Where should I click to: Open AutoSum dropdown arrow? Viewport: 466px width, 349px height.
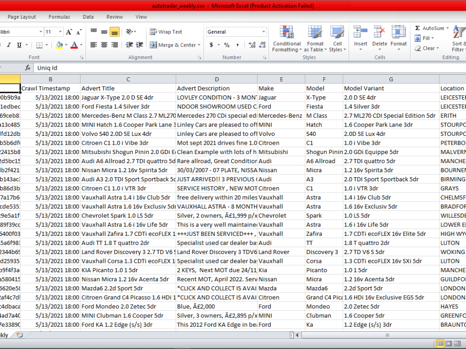pos(447,28)
